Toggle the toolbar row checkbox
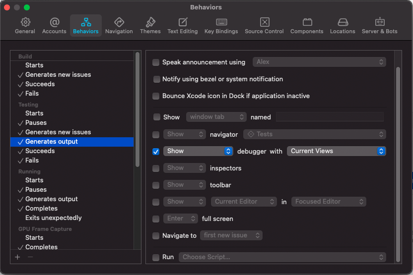Screen dimensions: 413x275 tap(156, 185)
